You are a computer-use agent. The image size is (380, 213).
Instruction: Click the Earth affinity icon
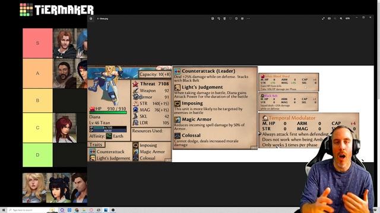click(x=109, y=136)
